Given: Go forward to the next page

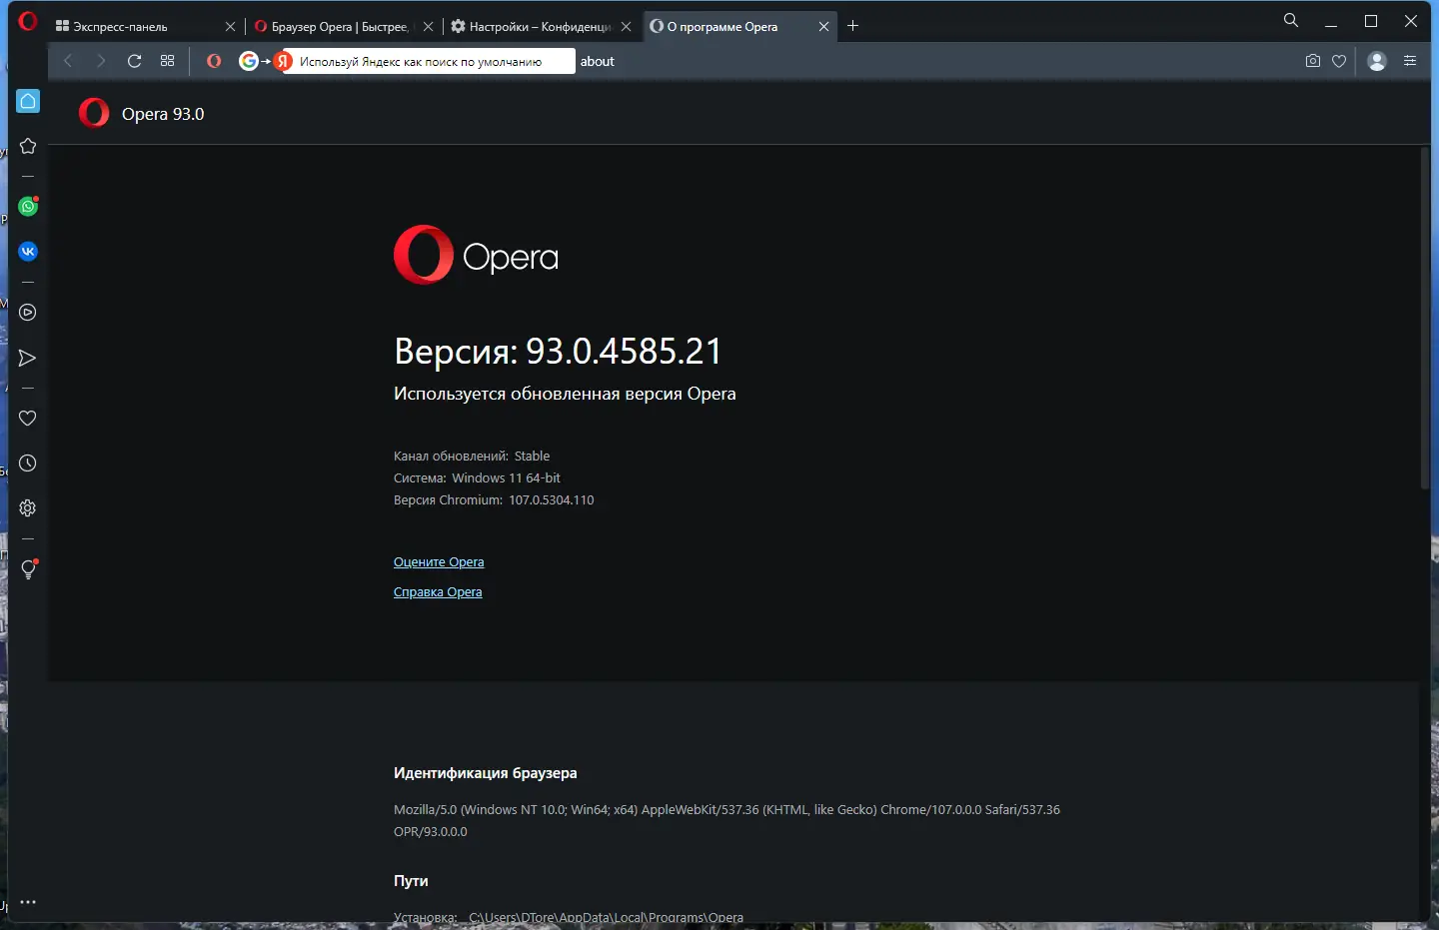Looking at the screenshot, I should click(x=101, y=61).
